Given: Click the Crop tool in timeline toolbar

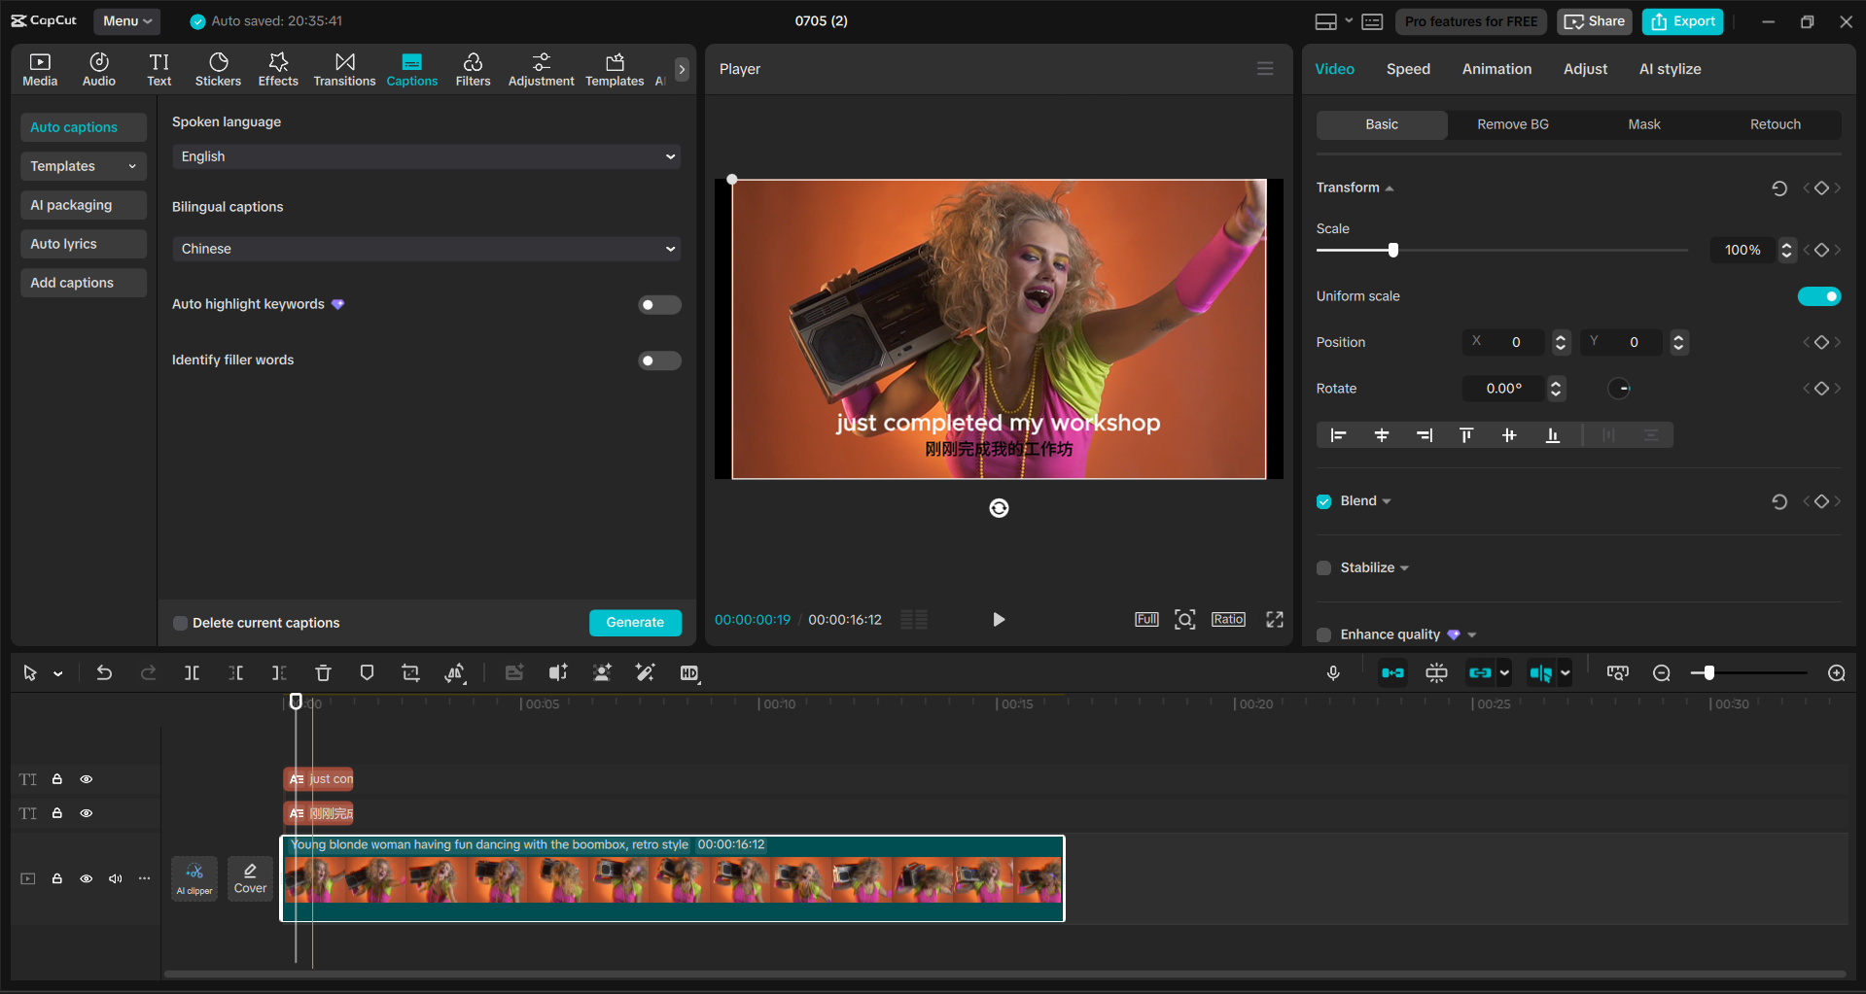Looking at the screenshot, I should click(410, 672).
